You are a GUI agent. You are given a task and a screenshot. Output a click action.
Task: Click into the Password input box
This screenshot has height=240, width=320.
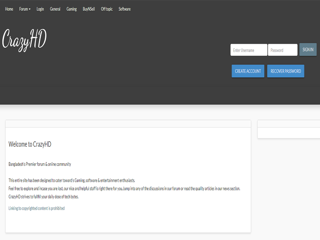(282, 50)
